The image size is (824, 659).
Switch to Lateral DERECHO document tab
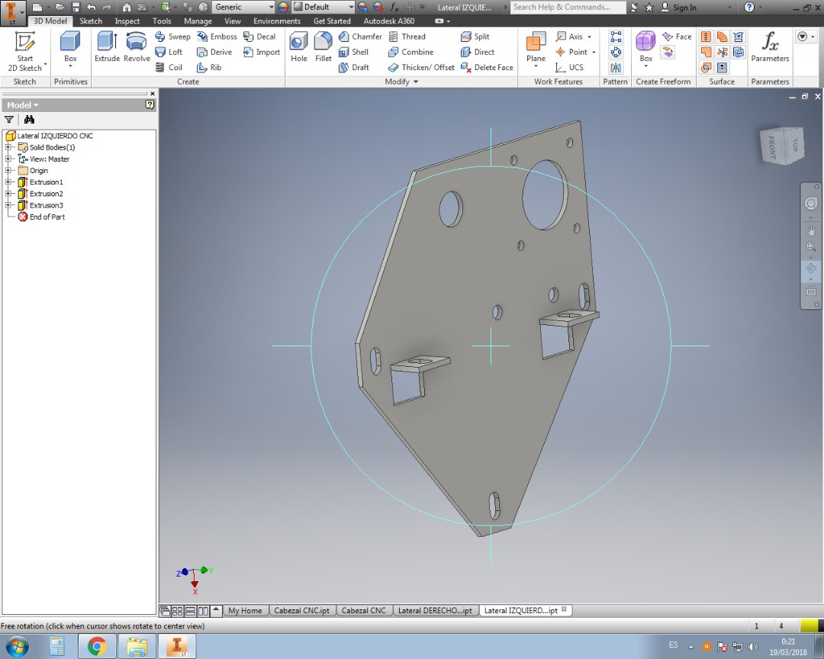(435, 611)
